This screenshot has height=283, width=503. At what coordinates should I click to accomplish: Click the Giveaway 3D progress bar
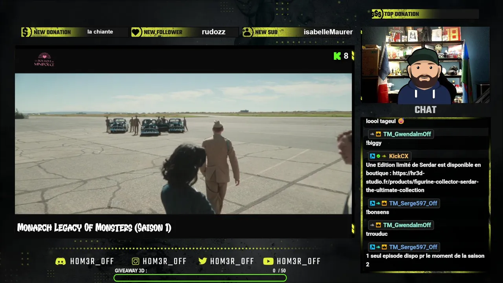200,278
